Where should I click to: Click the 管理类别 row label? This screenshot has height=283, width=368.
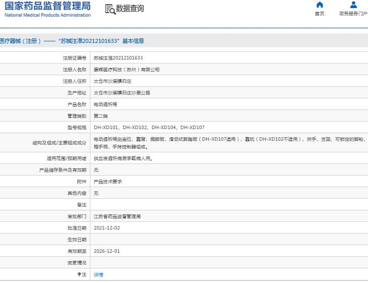pos(77,116)
